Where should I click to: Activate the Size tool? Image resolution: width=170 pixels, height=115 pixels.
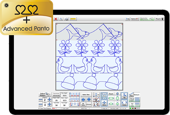pyautogui.click(x=104, y=96)
